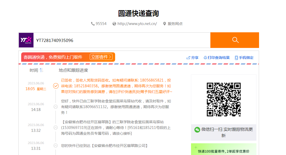The height and width of the screenshot is (155, 286).
Task: Click the globe icon beside website URL
Action: [114, 24]
